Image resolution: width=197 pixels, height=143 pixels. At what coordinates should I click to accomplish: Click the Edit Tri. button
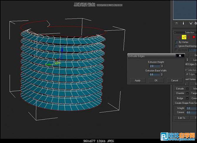pyautogui.click(x=181, y=118)
